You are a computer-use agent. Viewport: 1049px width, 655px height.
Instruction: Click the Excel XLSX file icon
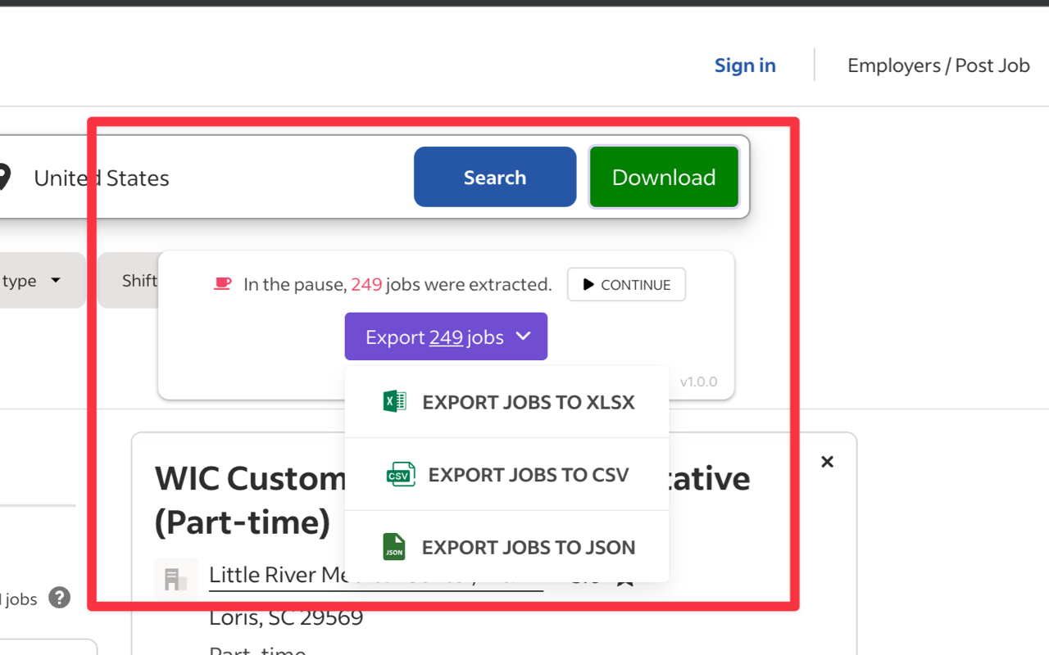394,401
